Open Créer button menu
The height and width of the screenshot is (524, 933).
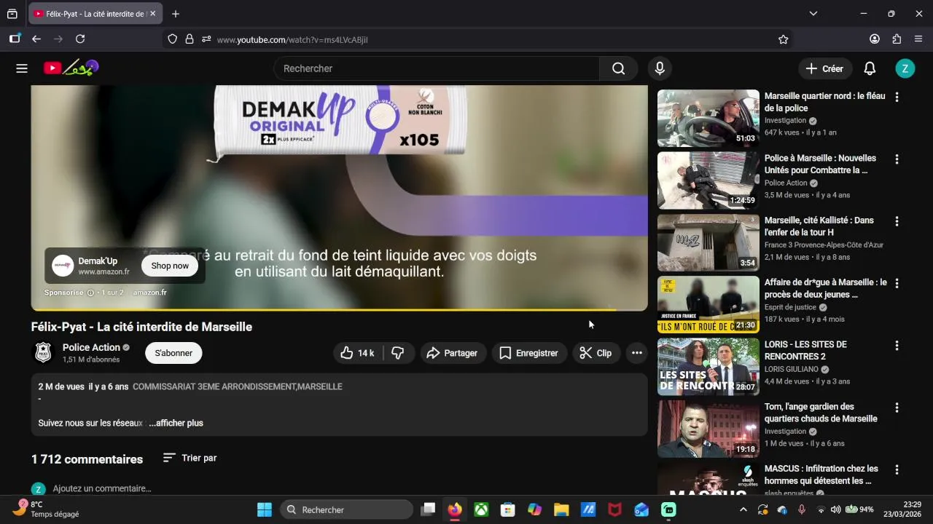click(825, 68)
